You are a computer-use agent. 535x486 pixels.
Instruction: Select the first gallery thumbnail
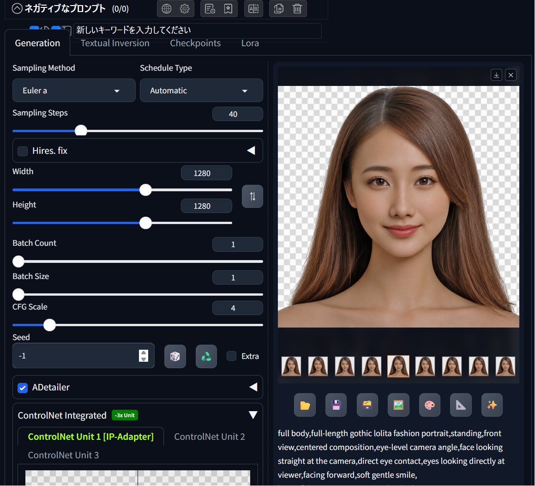[291, 366]
